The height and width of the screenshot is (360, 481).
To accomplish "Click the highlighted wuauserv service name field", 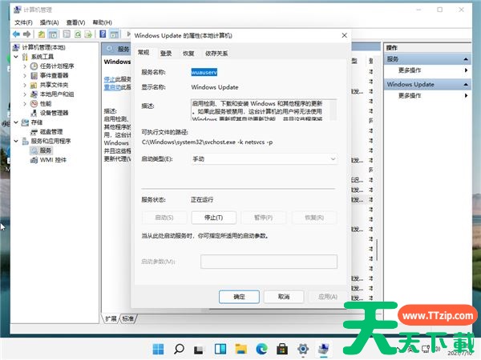I will (204, 72).
